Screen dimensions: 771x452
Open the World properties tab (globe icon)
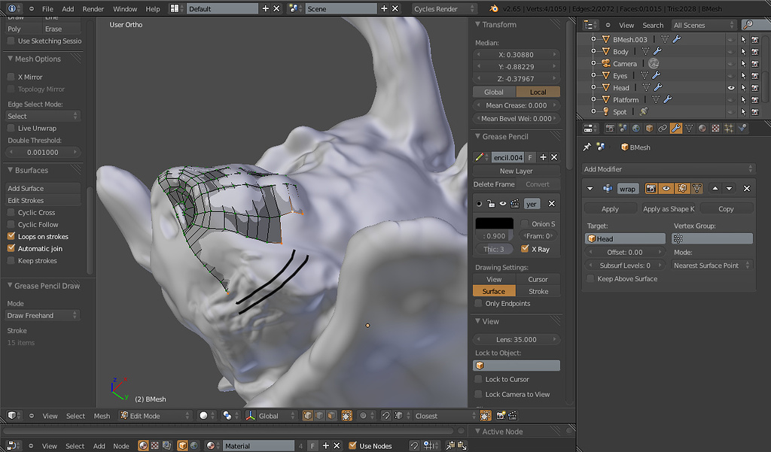click(636, 129)
